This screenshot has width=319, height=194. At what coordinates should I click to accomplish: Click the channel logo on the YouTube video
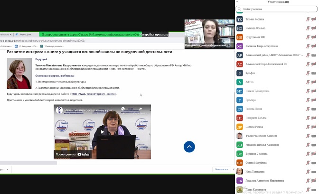(x=59, y=110)
